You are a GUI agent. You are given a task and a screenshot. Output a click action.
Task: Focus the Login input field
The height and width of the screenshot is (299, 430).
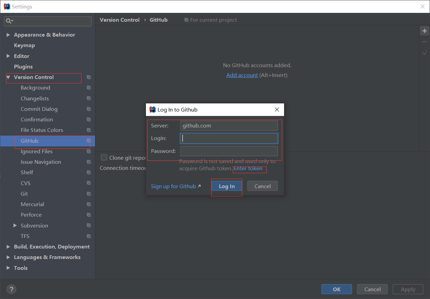(x=229, y=138)
